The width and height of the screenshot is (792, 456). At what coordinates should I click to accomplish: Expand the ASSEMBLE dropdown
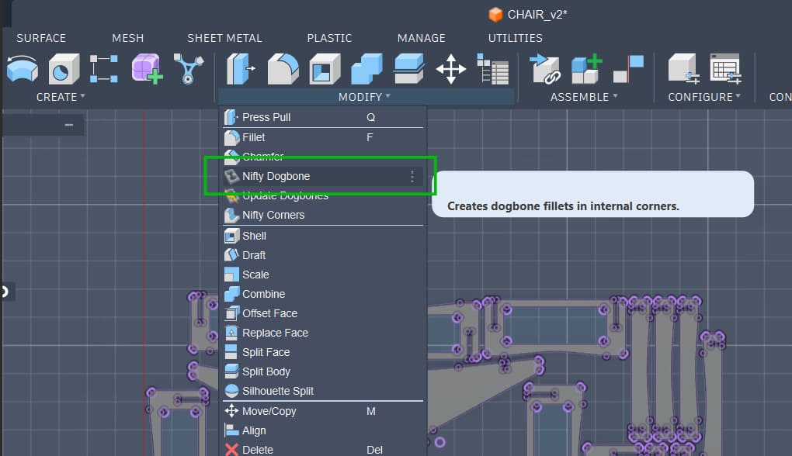pyautogui.click(x=584, y=97)
